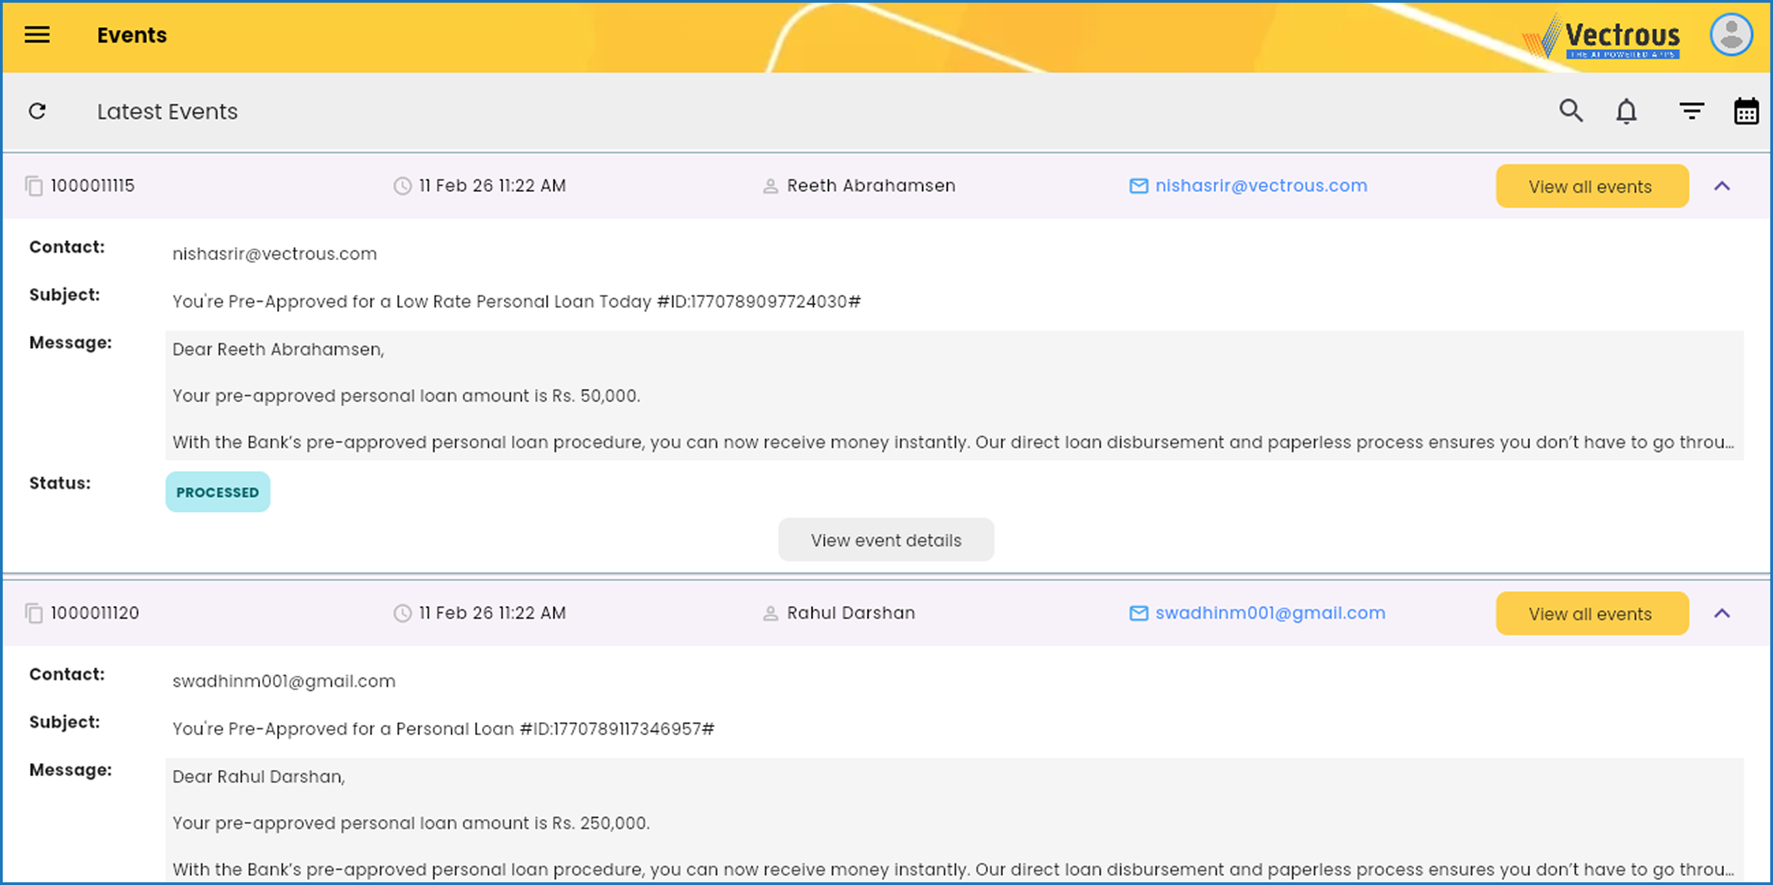
Task: View all events for Reeth Abrahamsen
Action: click(1591, 186)
